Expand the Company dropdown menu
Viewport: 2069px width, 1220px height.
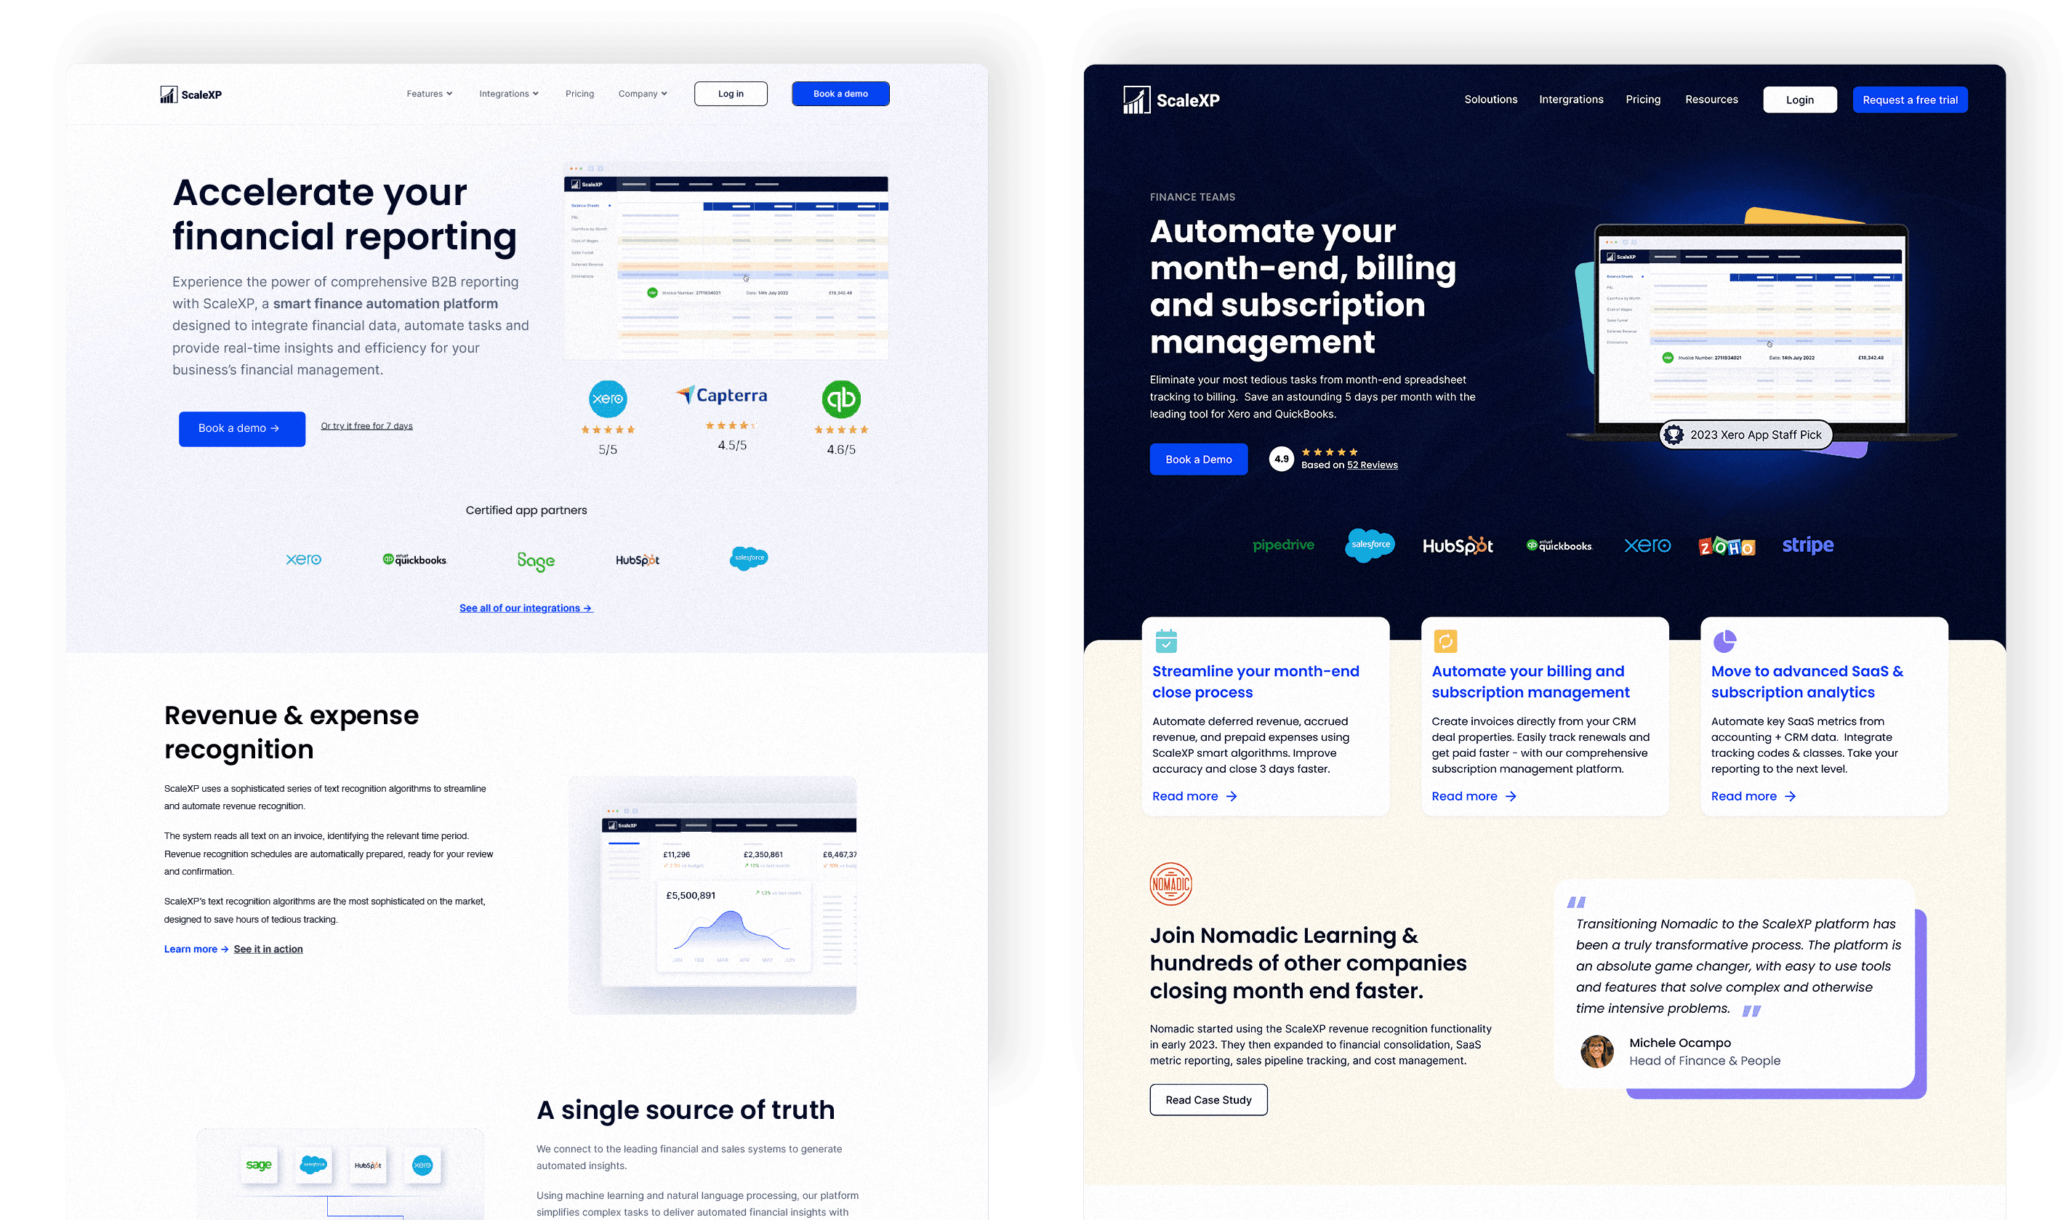point(639,95)
